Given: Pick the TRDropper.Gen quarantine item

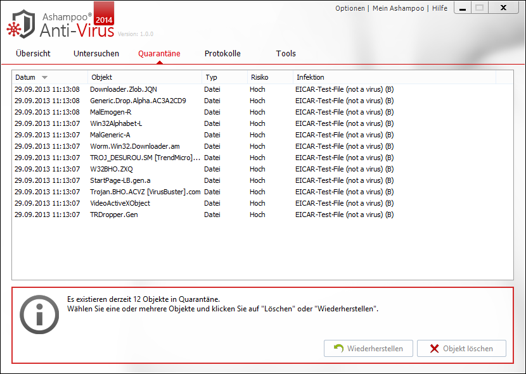Looking at the screenshot, I should [114, 215].
